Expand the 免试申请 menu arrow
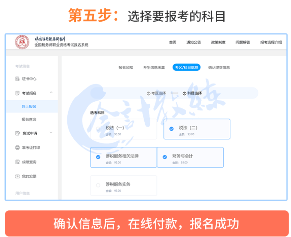 click(51, 133)
